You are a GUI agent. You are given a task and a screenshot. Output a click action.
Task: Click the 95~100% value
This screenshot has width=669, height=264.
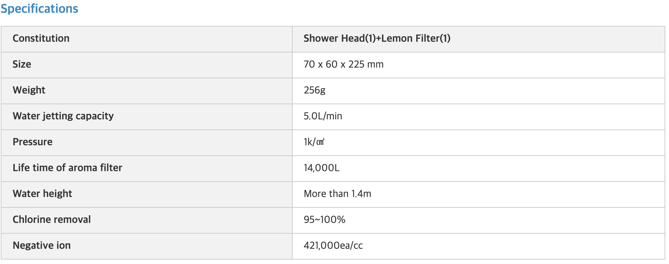tap(325, 220)
